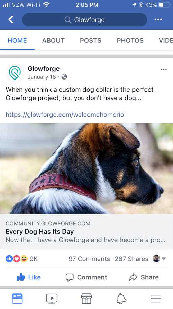
Task: Open the Marketplace storefront icon
Action: click(86, 299)
